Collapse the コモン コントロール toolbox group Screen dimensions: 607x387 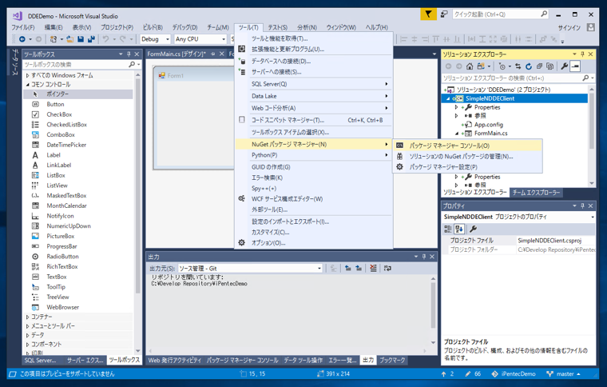pos(27,85)
